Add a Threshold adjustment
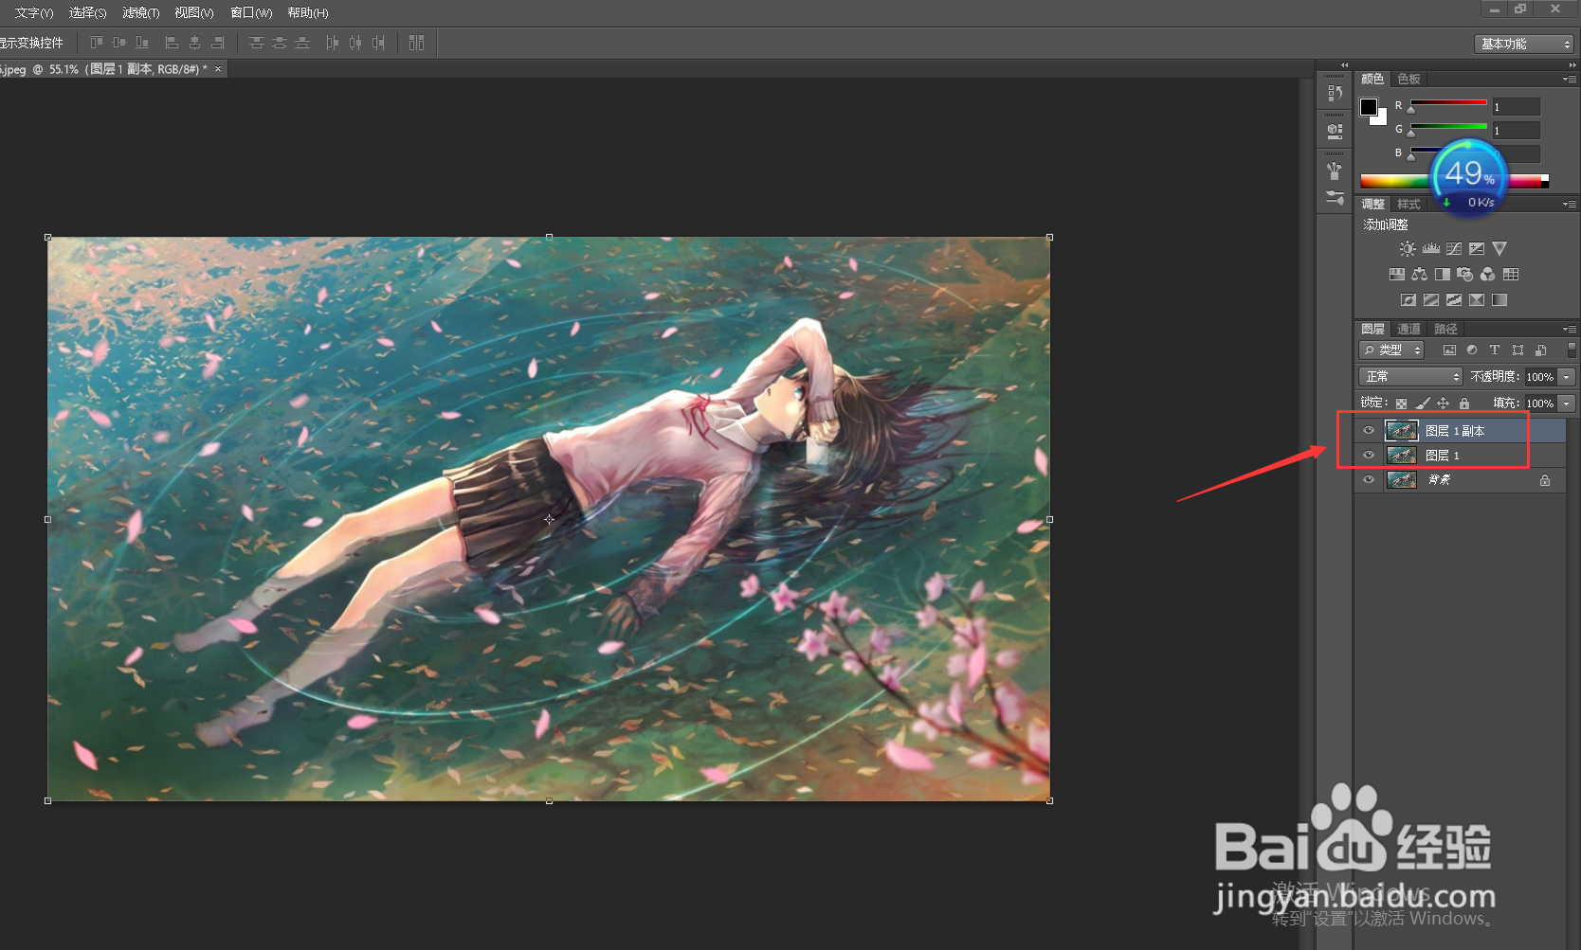Image resolution: width=1581 pixels, height=950 pixels. tap(1454, 300)
